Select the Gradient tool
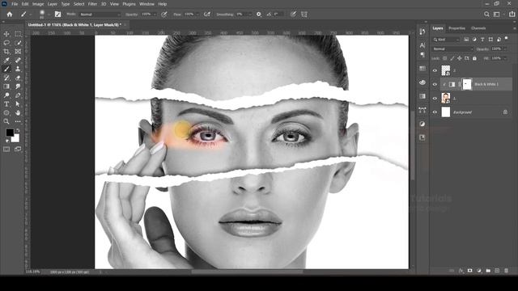The width and height of the screenshot is (518, 291). [x=6, y=86]
